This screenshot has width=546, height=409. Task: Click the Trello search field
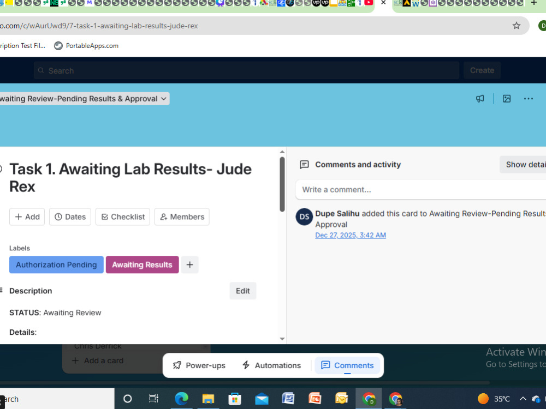[246, 70]
